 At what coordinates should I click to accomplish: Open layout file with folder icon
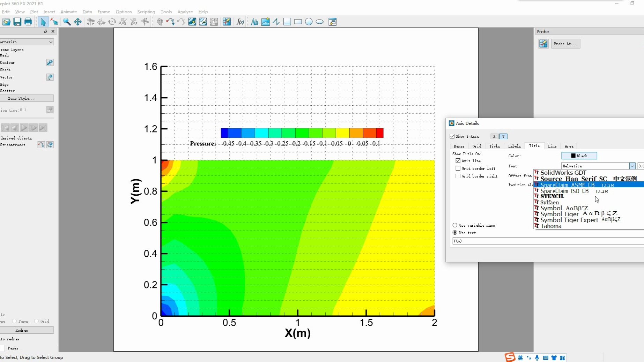6,22
